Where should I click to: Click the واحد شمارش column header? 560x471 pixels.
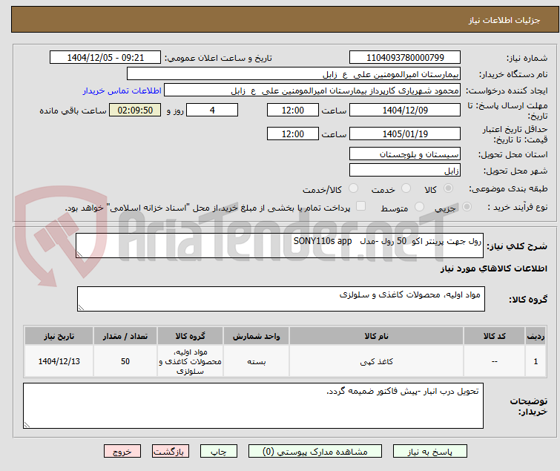pos(257,336)
